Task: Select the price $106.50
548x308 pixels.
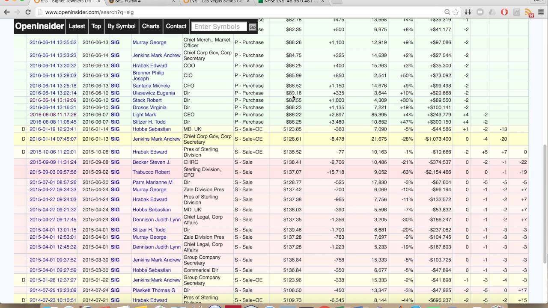Action: pyautogui.click(x=292, y=290)
